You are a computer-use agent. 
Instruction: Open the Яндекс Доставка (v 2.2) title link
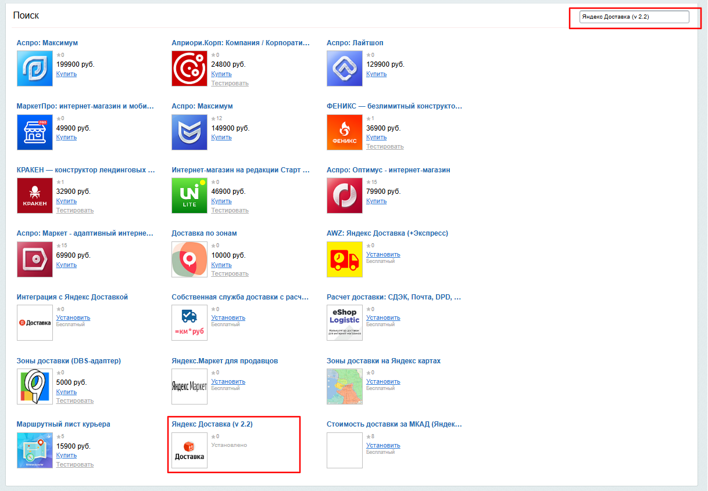212,424
